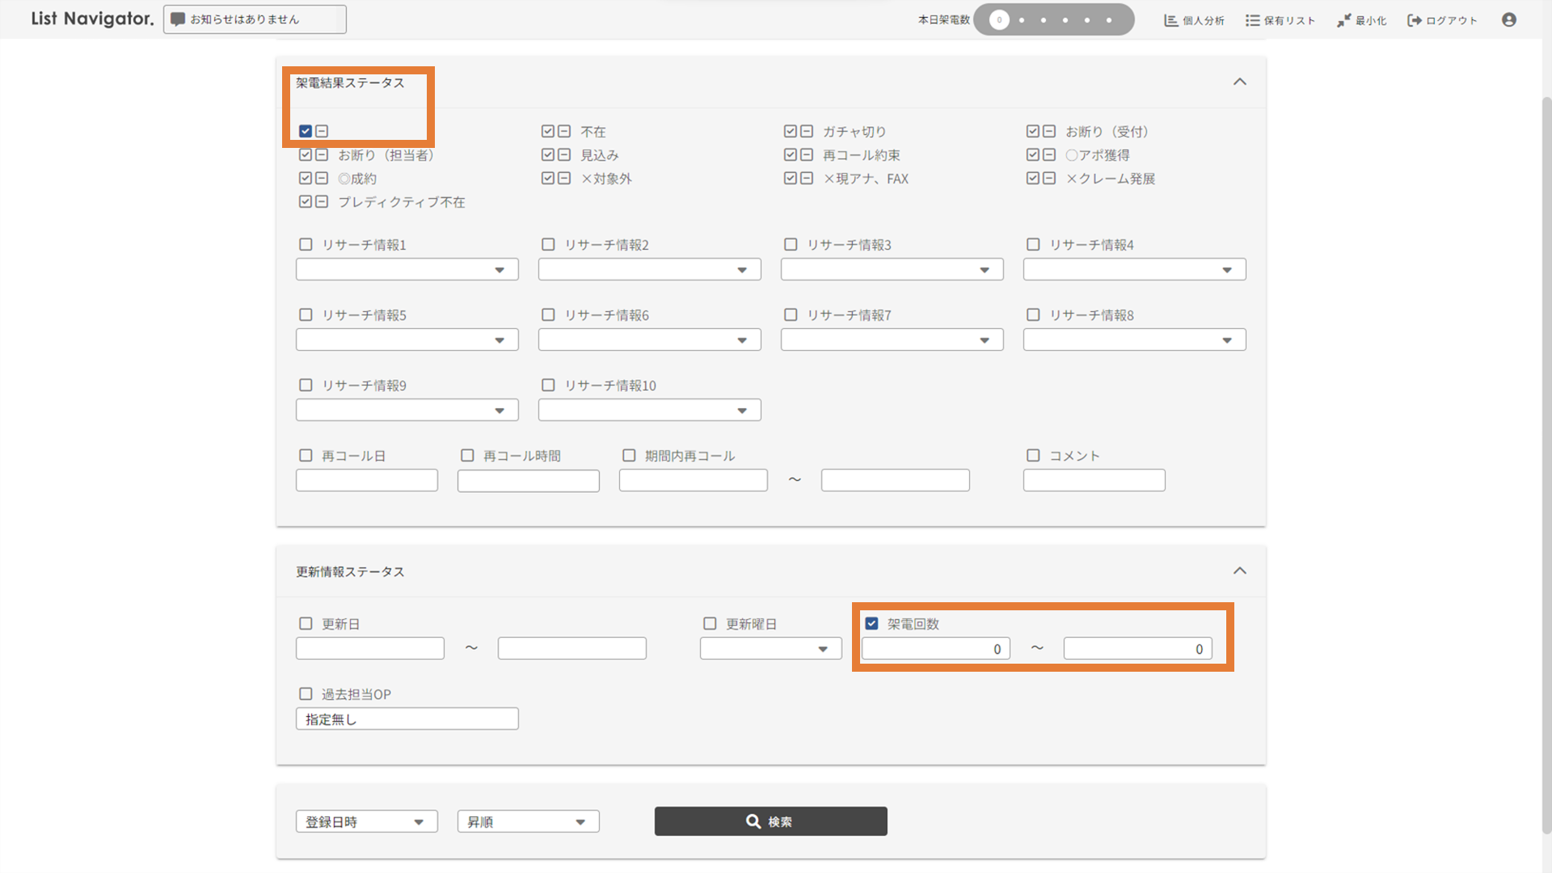Viewport: 1552px width, 873px height.
Task: Open 保有リスト from the top bar
Action: pos(1280,20)
